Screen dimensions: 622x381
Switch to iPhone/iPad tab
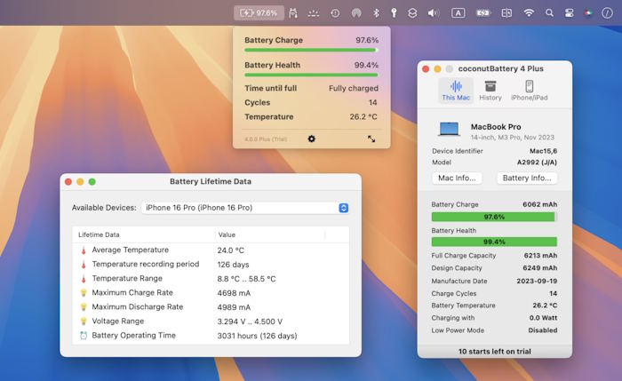[530, 91]
